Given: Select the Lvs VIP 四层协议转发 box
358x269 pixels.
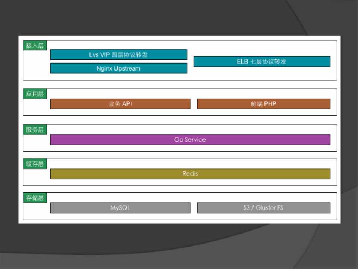Looking at the screenshot, I should pos(119,55).
